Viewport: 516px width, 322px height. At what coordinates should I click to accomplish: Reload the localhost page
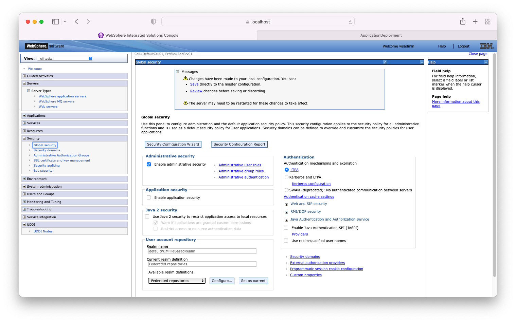click(x=350, y=22)
